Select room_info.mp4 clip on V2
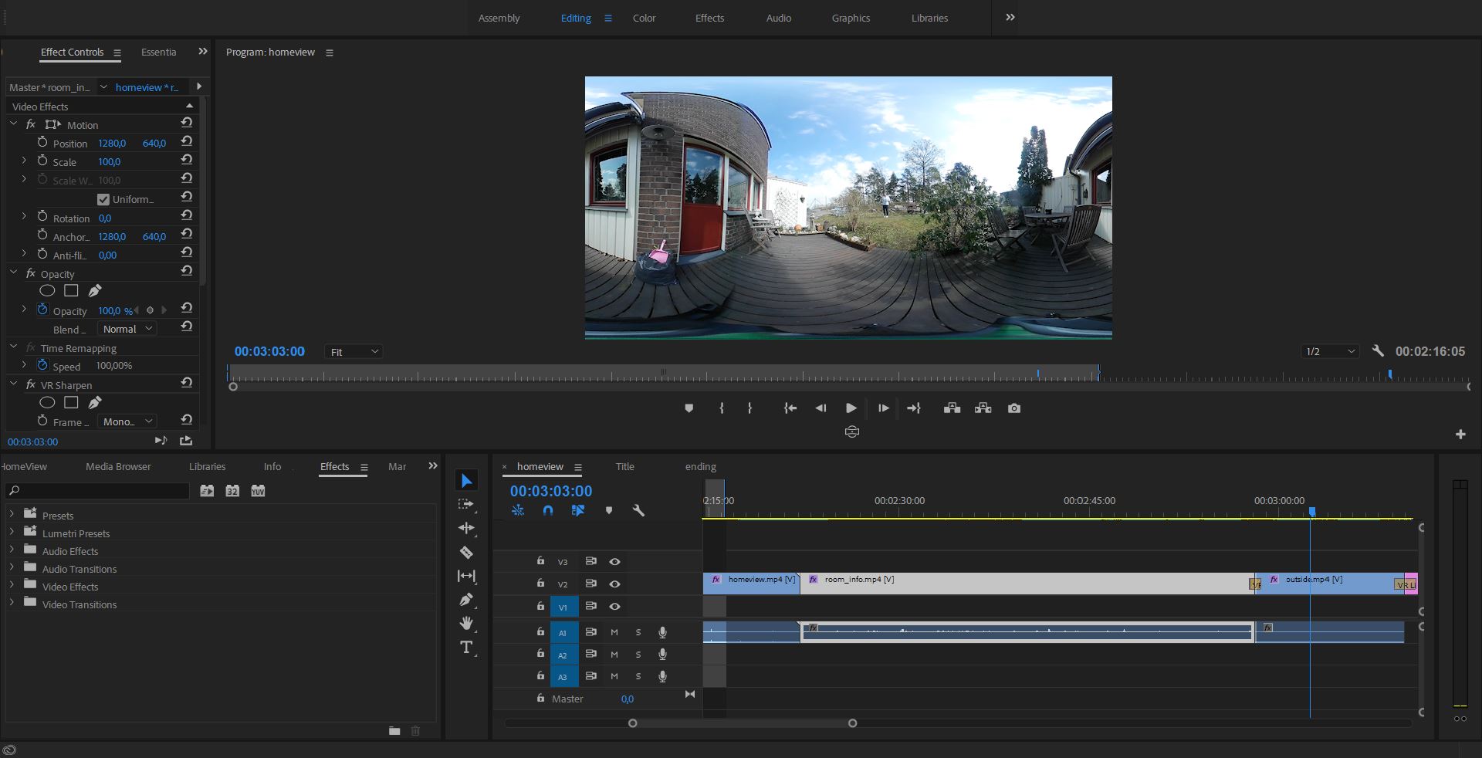Screen dimensions: 1482x758 coord(1027,584)
